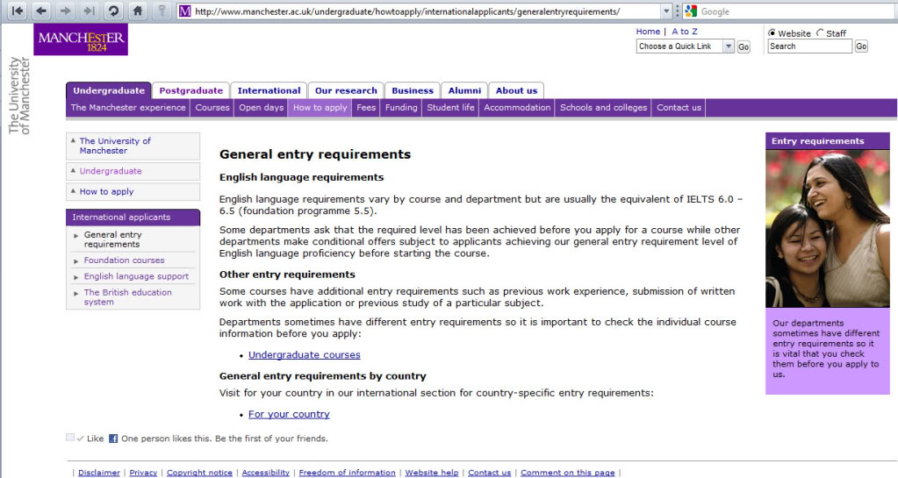Click the browser rewind to first page button
This screenshot has width=898, height=478.
18,11
